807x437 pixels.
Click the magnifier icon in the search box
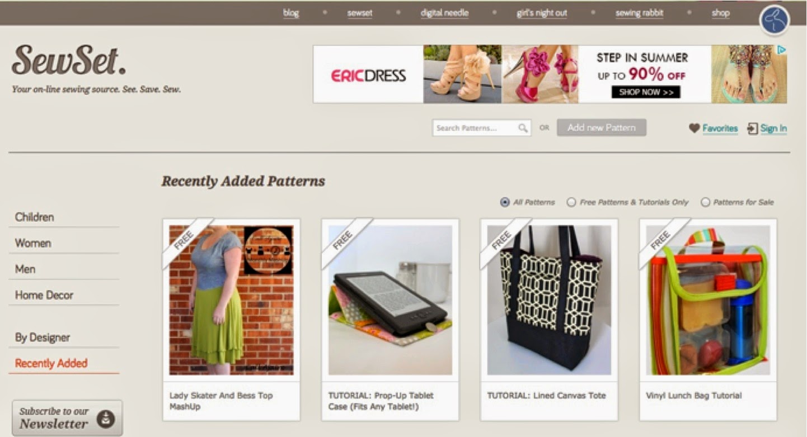pos(523,128)
